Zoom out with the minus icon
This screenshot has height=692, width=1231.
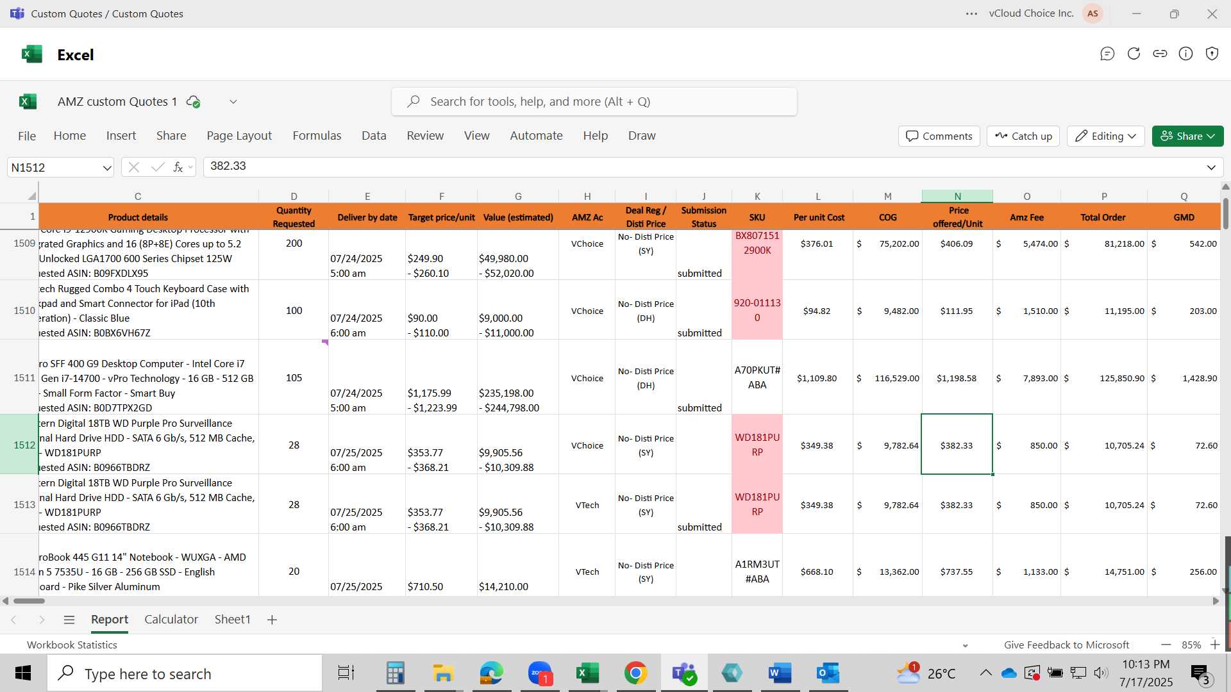(1166, 645)
